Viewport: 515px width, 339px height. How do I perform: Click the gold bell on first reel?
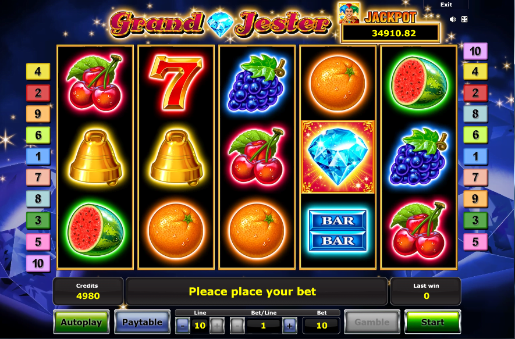point(95,158)
